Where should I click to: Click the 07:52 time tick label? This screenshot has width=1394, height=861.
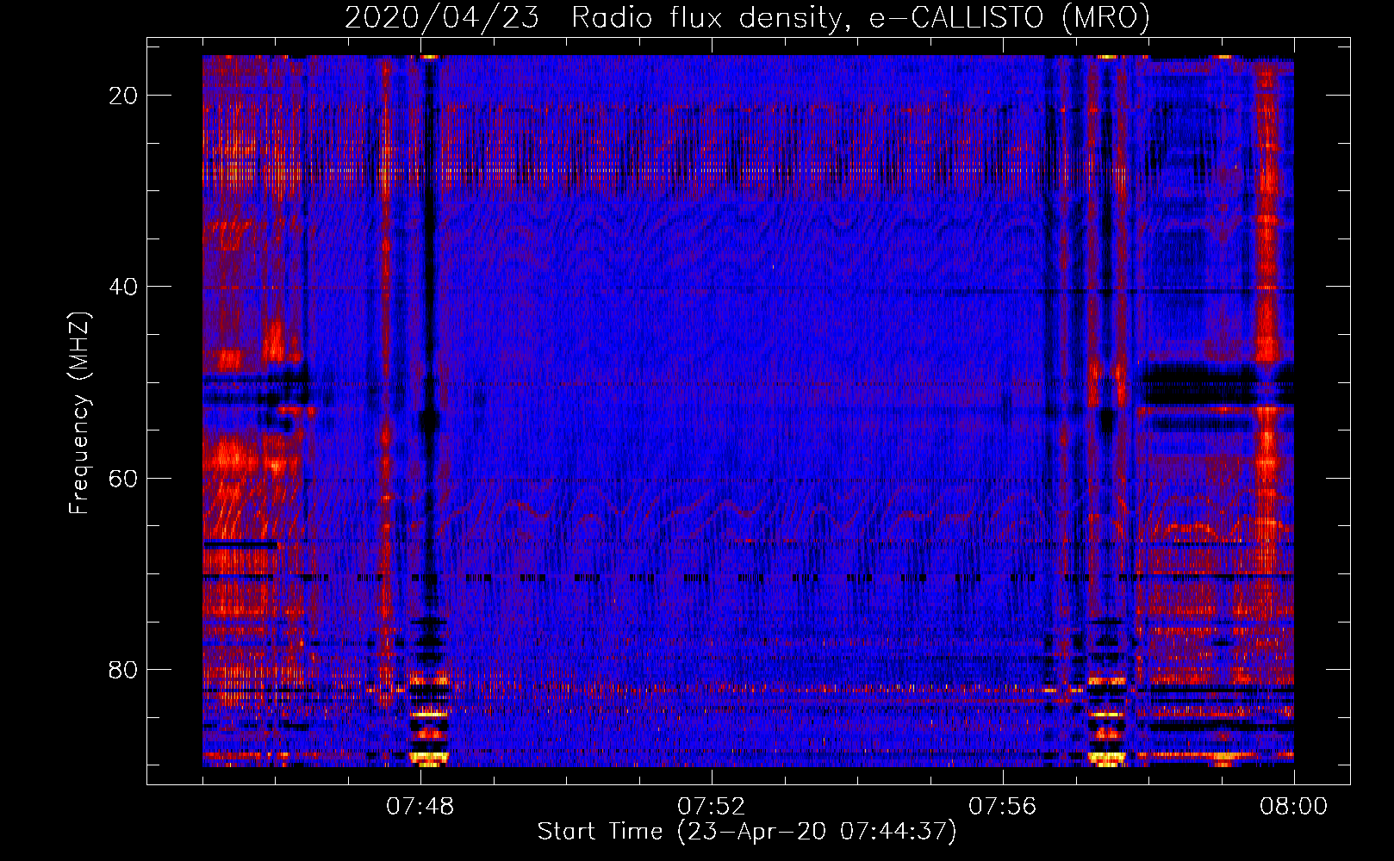click(x=712, y=807)
